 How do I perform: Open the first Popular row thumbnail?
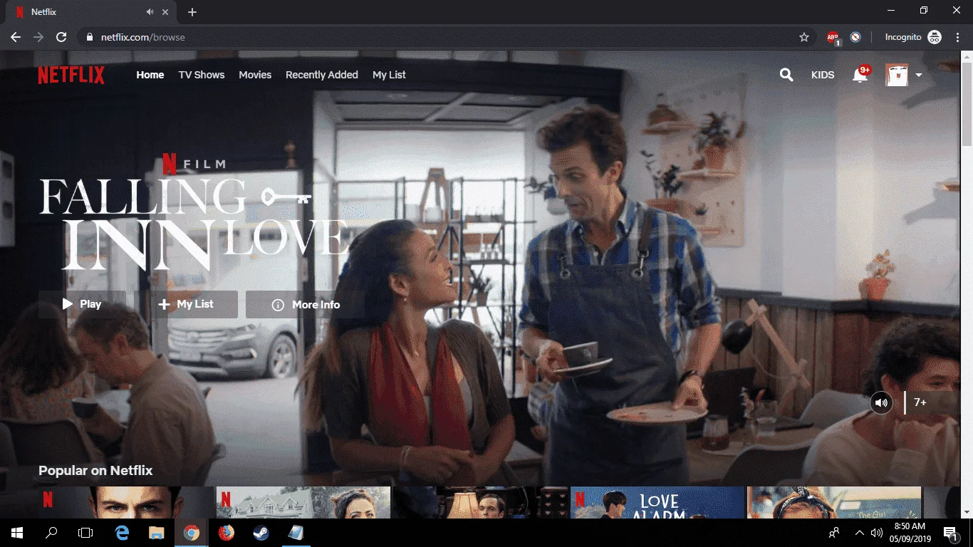[x=126, y=502]
